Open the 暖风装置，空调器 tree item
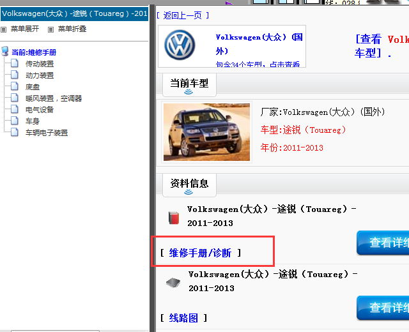Image resolution: width=409 pixels, height=332 pixels. [x=54, y=98]
